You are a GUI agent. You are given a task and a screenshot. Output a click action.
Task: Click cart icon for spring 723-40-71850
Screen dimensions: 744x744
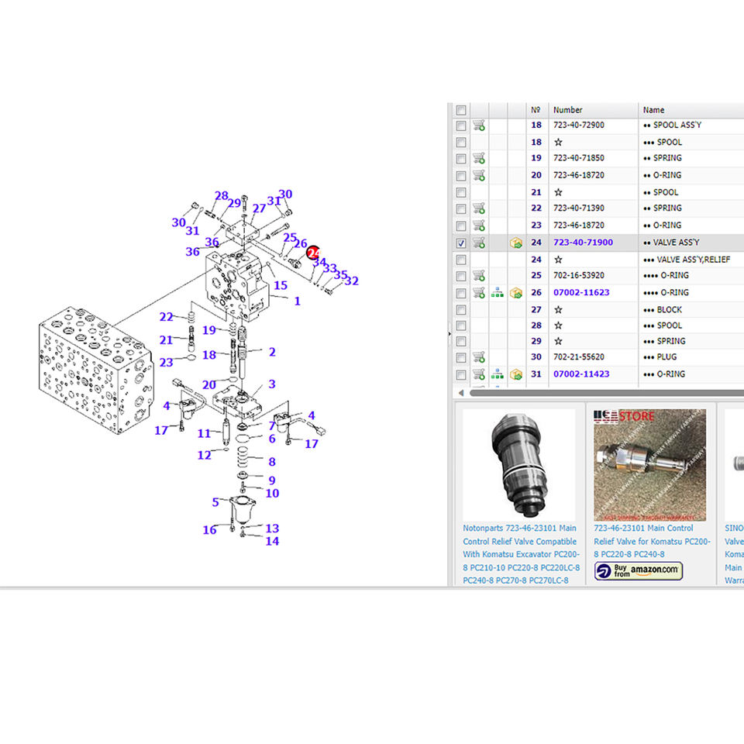click(x=479, y=158)
